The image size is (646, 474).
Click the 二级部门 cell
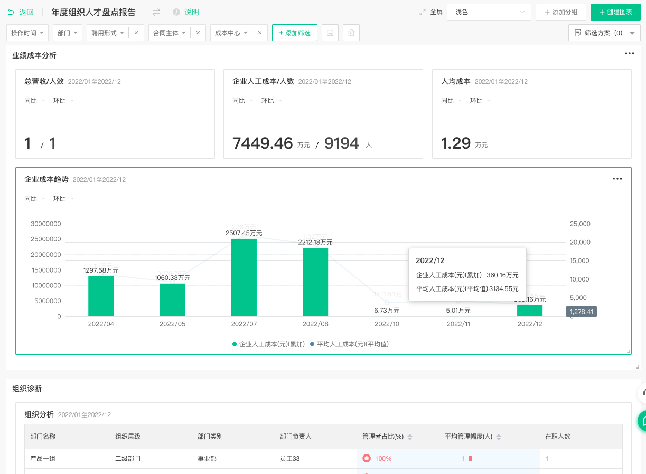point(128,459)
